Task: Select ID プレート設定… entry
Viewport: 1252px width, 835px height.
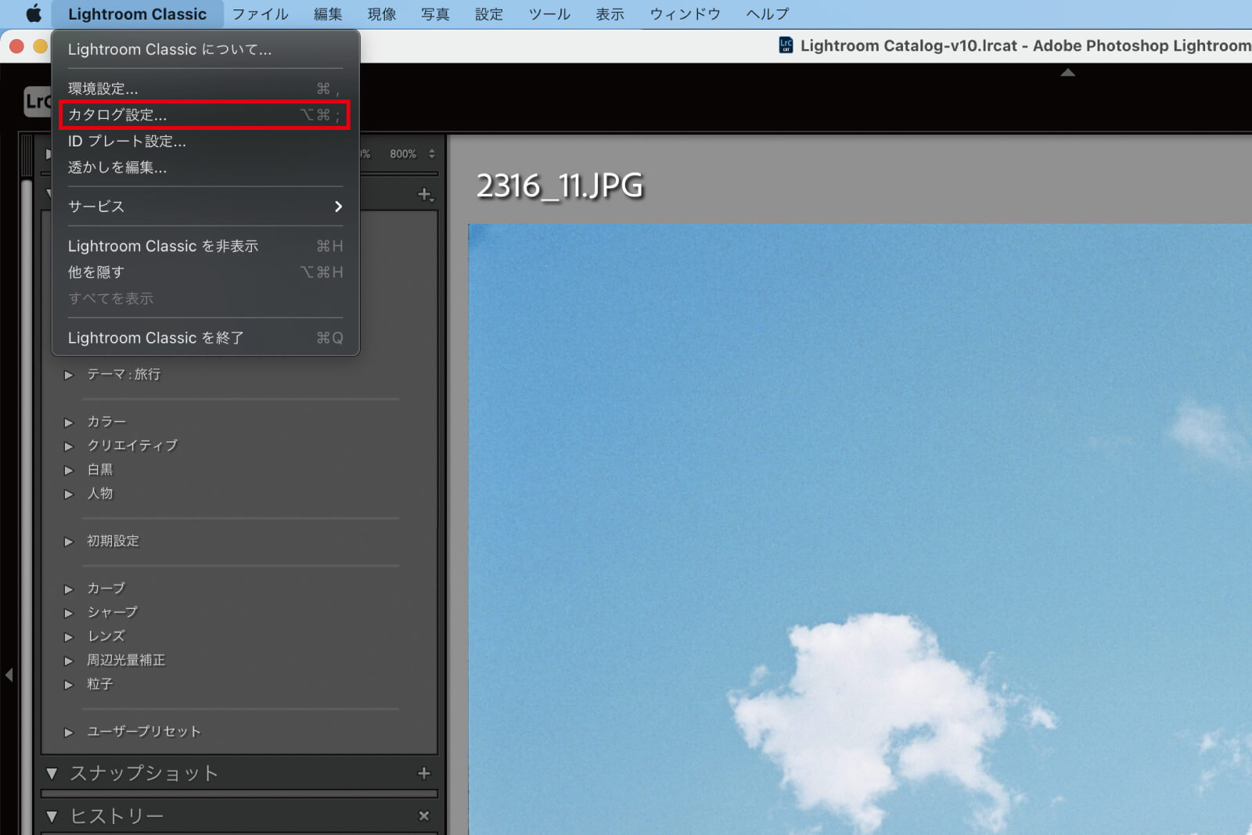Action: tap(205, 142)
